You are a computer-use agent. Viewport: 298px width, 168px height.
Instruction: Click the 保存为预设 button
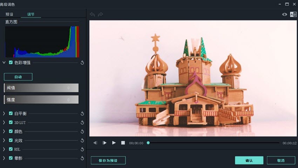pos(108,160)
